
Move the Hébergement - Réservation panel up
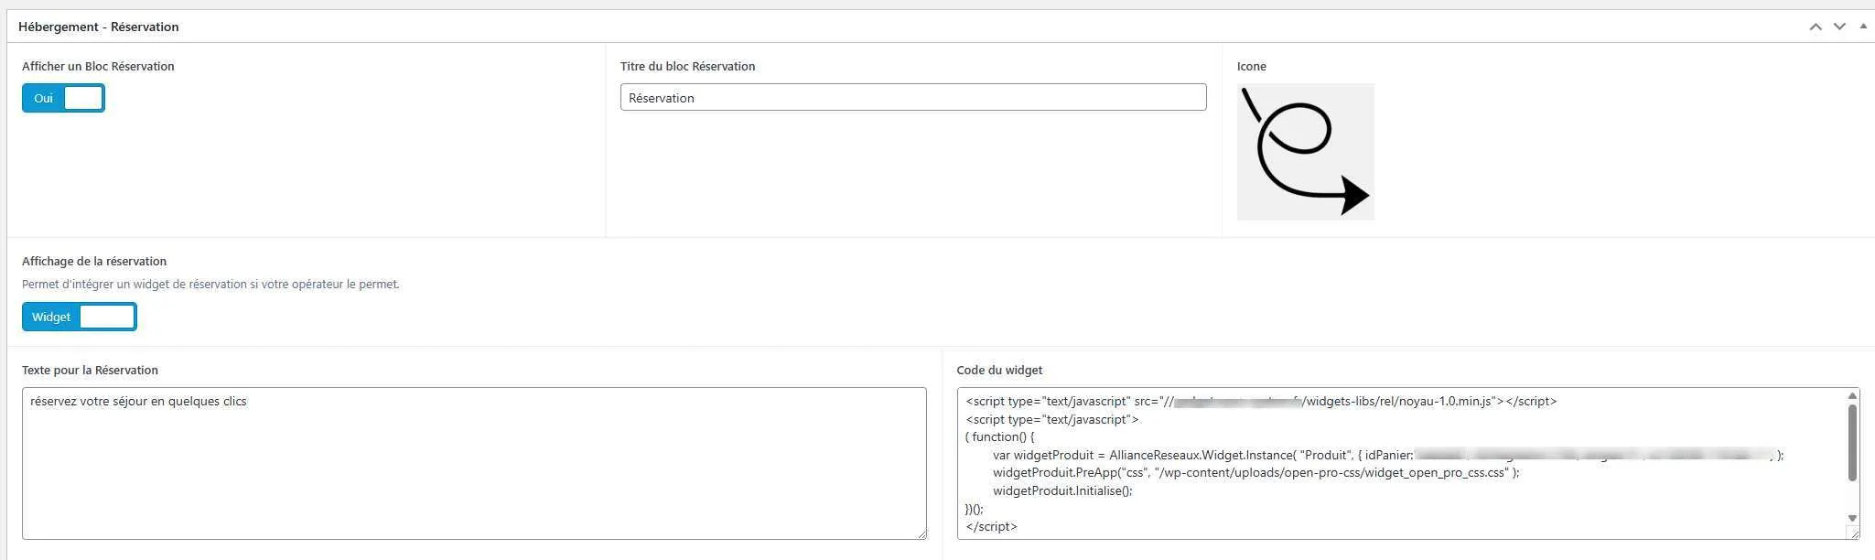(1816, 27)
